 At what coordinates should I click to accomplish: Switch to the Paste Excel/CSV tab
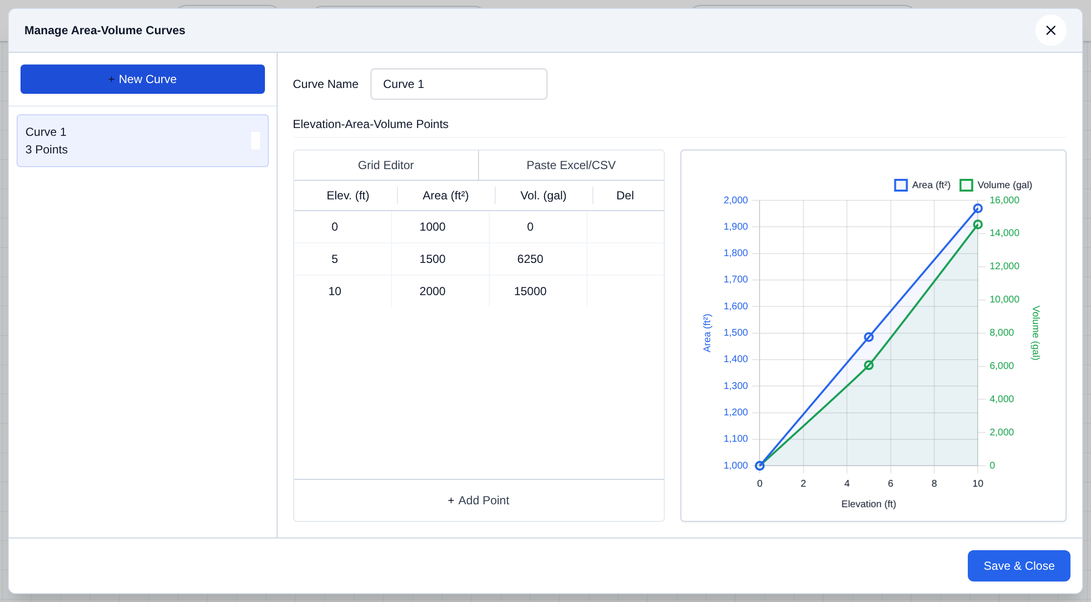(571, 165)
